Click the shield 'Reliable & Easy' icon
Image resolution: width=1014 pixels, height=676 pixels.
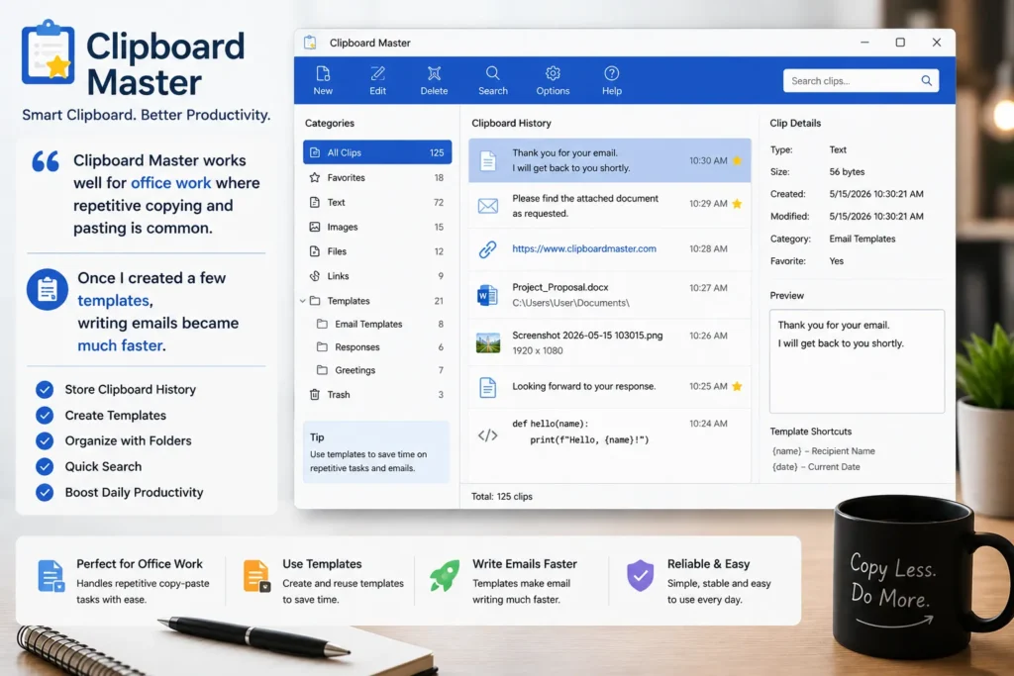(x=641, y=576)
